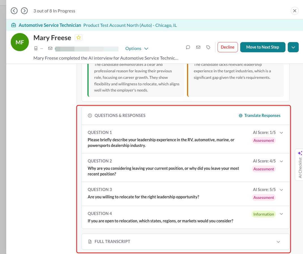The image size is (303, 254).
Task: Click the tag icon
Action: 208,47
